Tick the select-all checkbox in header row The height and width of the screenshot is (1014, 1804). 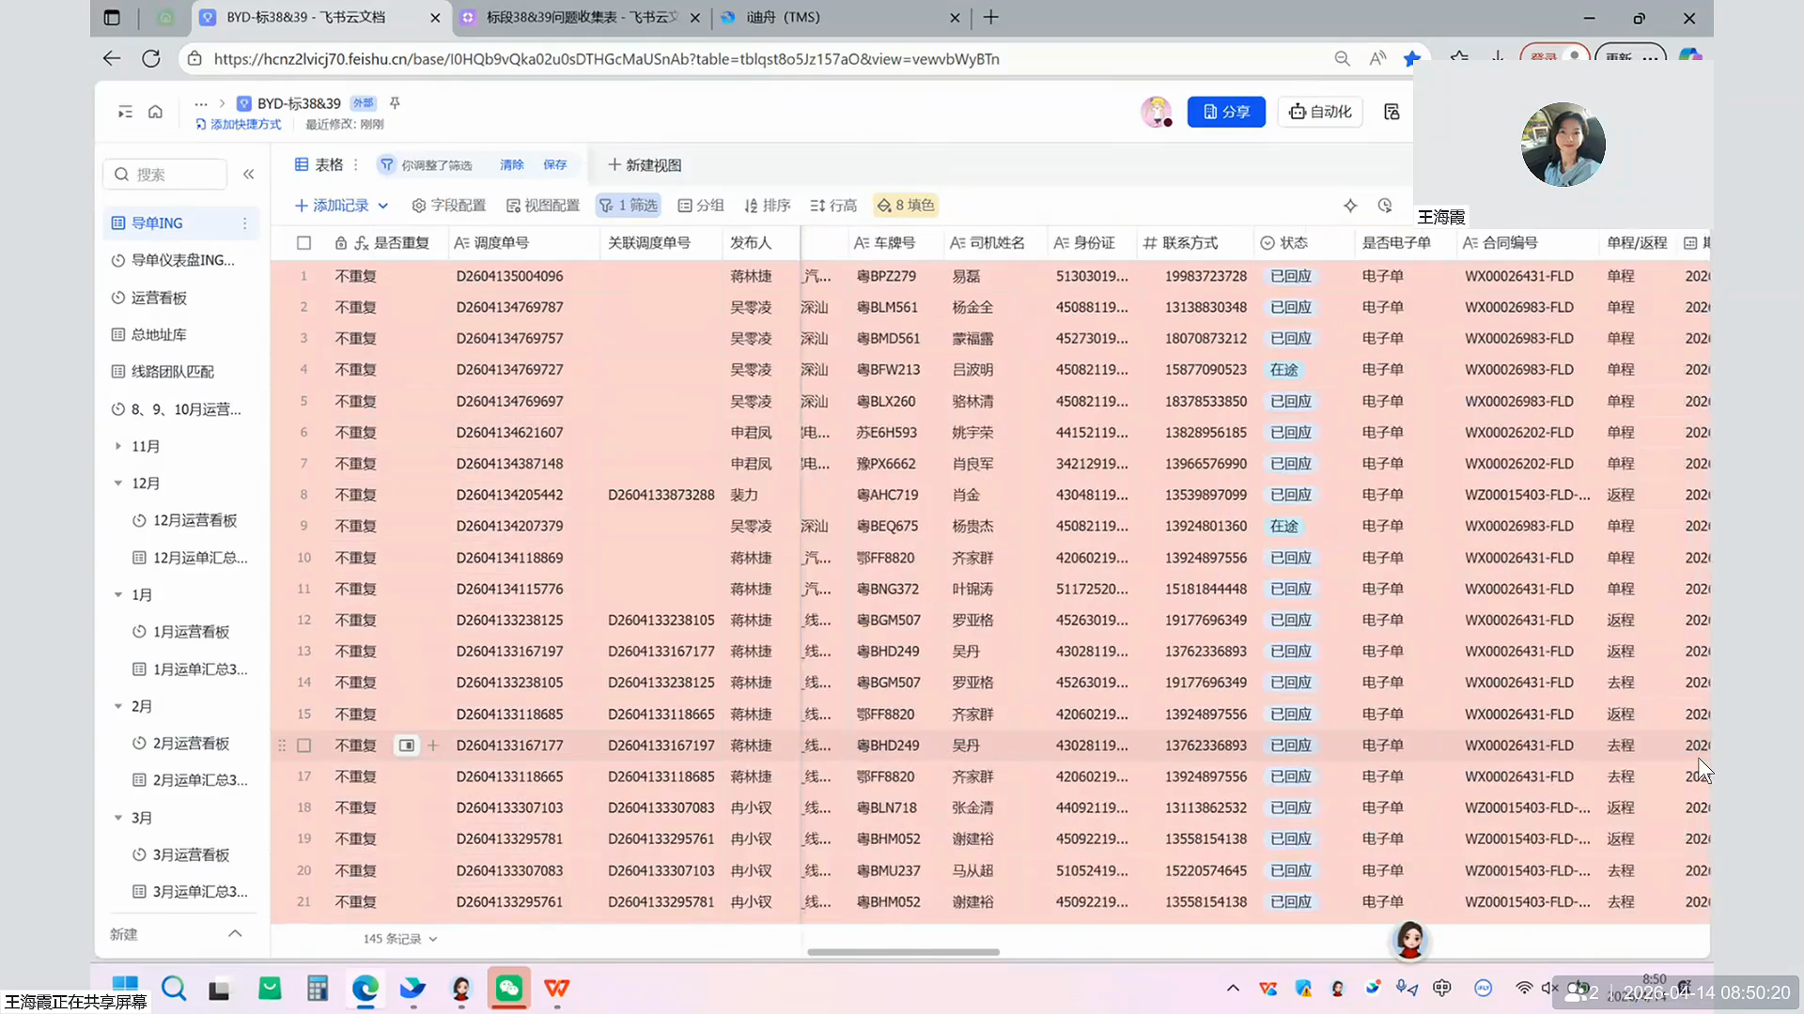pyautogui.click(x=303, y=243)
